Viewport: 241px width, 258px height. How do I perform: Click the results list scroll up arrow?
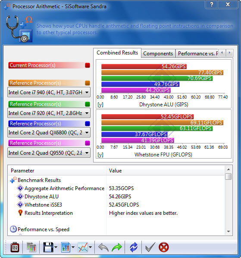(x=228, y=169)
